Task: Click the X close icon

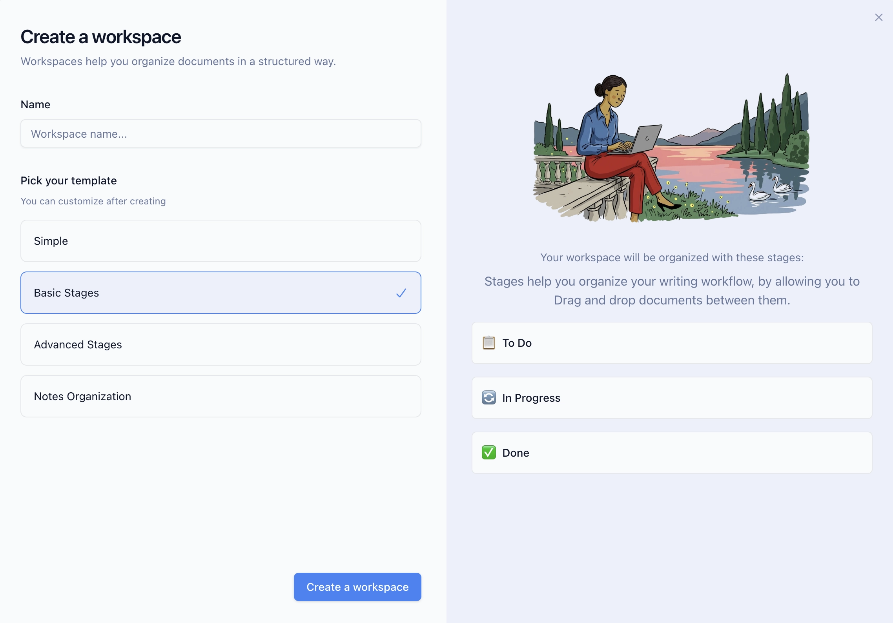Action: pos(879,17)
